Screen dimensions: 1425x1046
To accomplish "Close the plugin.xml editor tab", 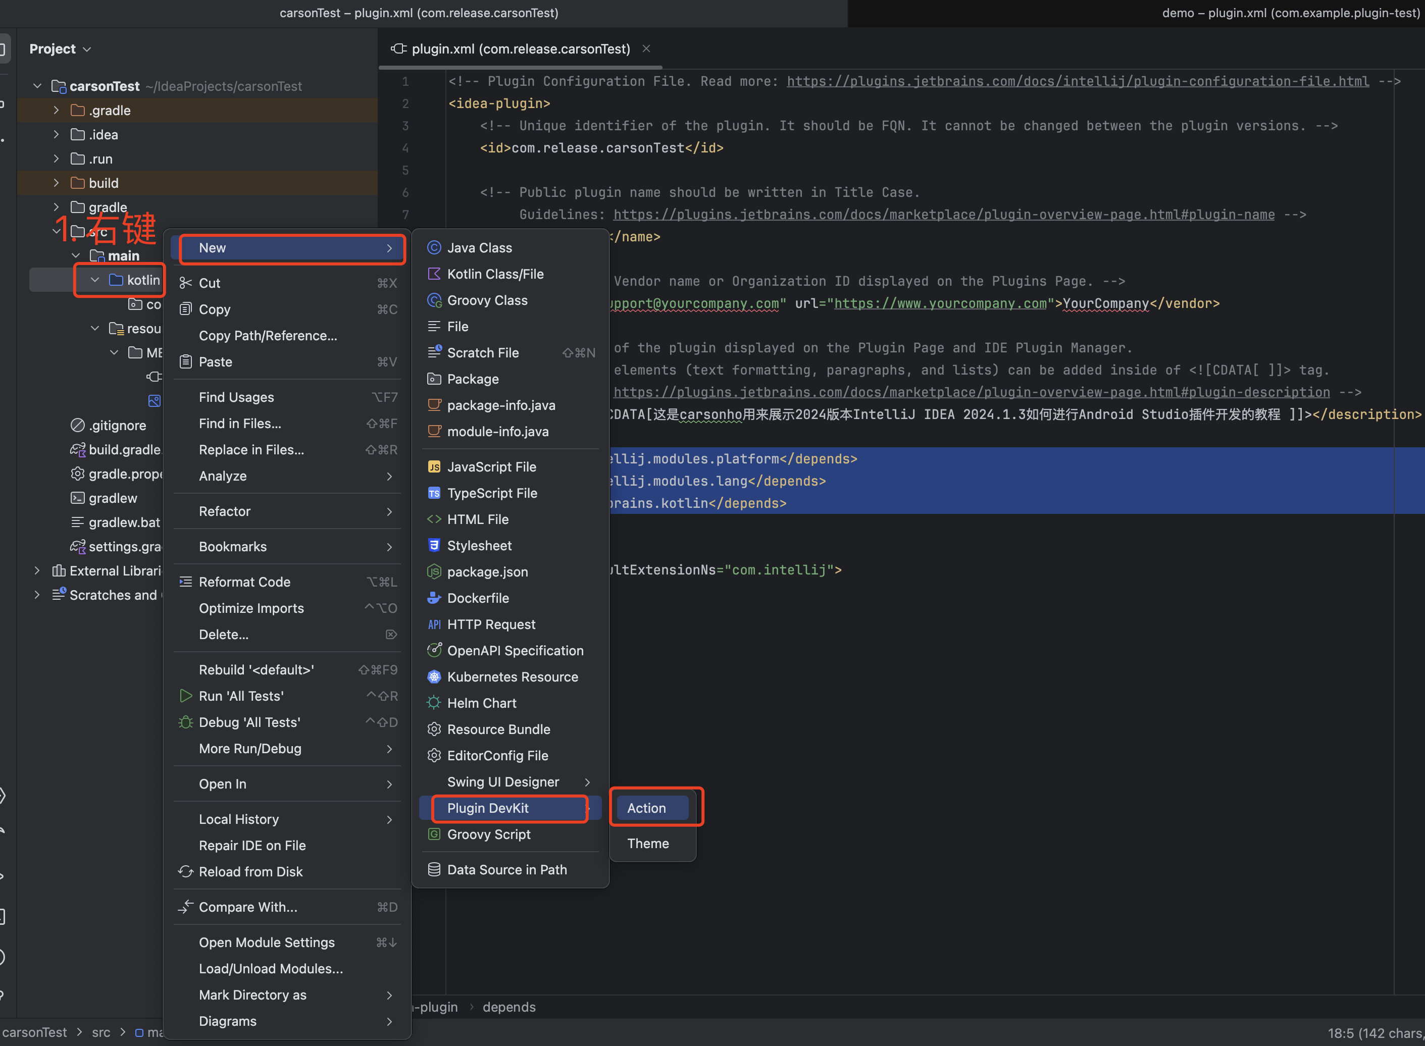I will (646, 49).
